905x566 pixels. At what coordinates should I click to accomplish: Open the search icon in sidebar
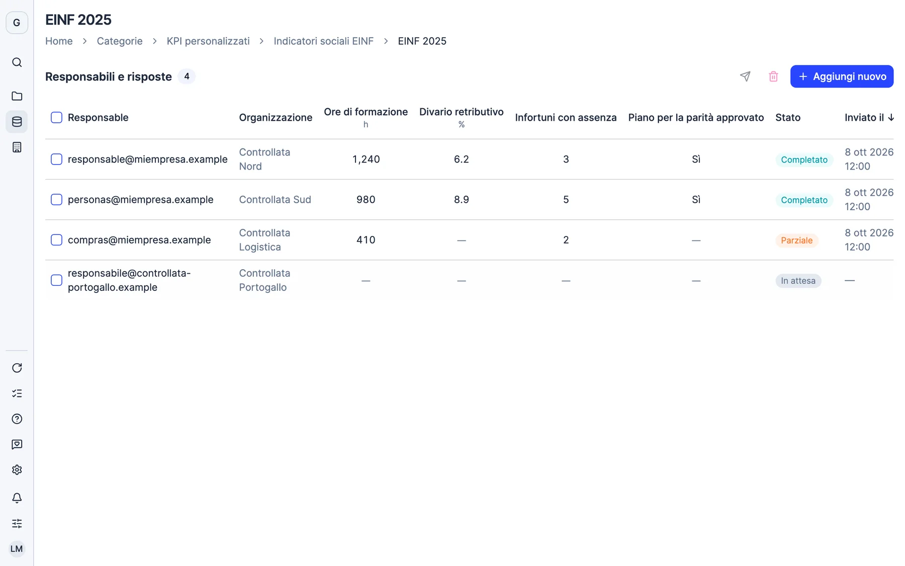pyautogui.click(x=17, y=62)
